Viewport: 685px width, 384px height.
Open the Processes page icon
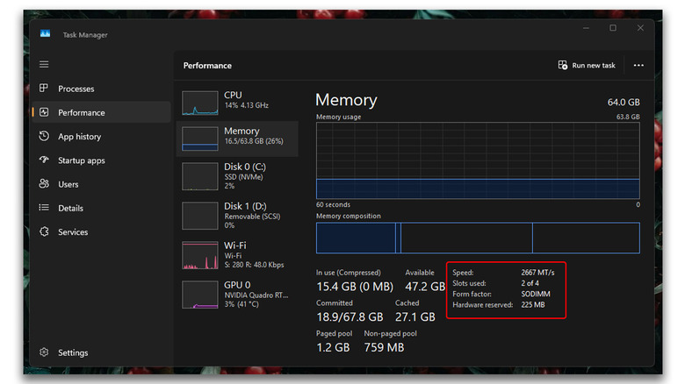(44, 89)
